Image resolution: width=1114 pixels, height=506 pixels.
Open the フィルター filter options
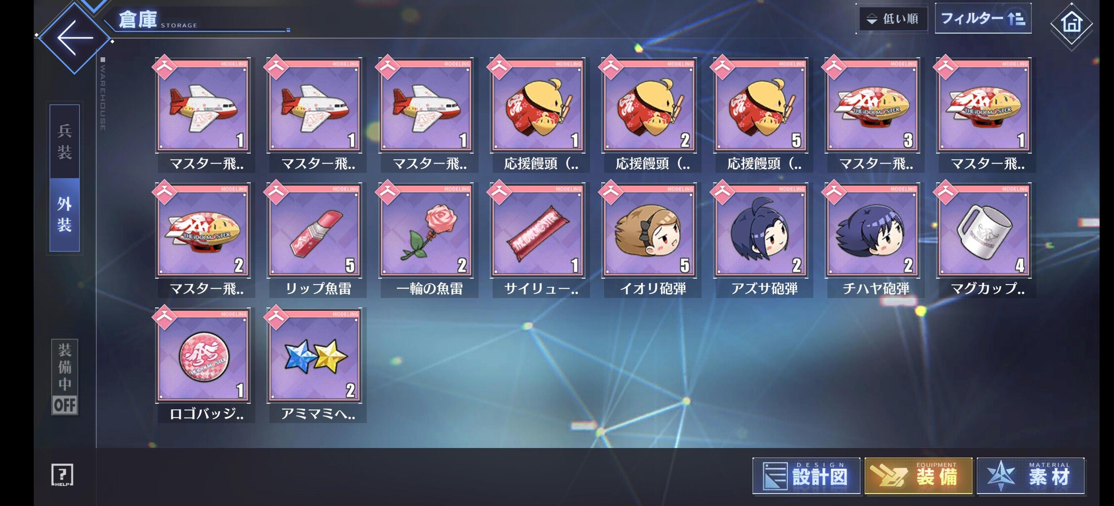coord(983,19)
